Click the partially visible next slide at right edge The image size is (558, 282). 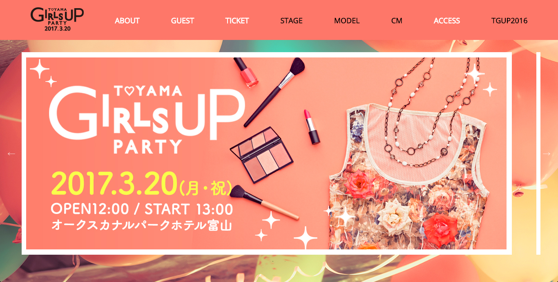click(538, 153)
